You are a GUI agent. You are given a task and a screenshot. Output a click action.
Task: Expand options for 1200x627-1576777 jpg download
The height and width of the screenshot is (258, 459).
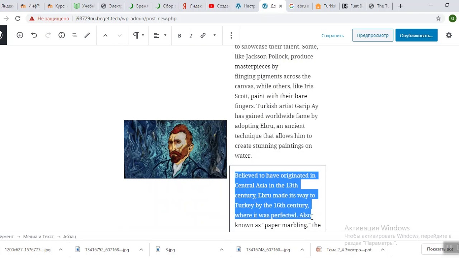(x=61, y=250)
